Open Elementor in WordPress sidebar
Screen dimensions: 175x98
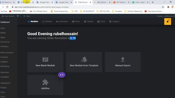coord(5,72)
